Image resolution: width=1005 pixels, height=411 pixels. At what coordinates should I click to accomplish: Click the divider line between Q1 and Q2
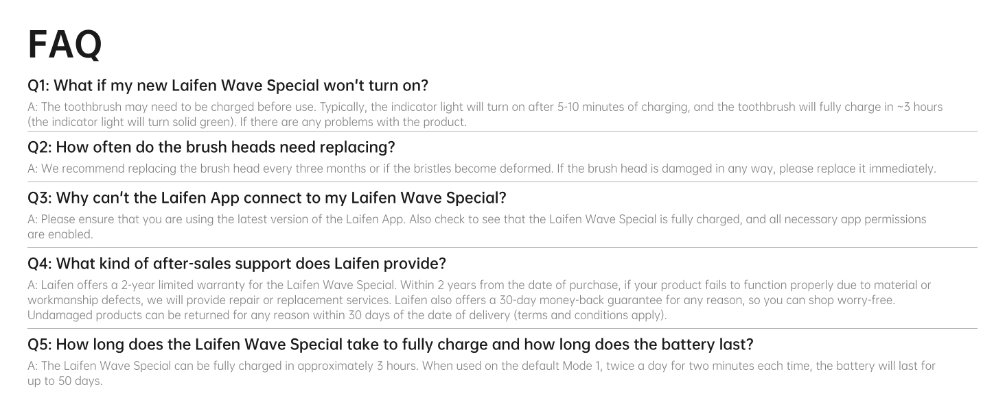(502, 132)
